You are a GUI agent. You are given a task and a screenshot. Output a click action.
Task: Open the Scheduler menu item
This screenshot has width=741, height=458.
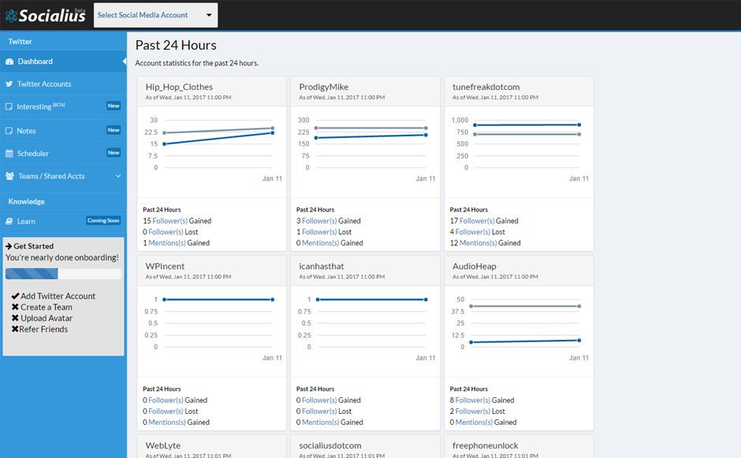pyautogui.click(x=33, y=154)
